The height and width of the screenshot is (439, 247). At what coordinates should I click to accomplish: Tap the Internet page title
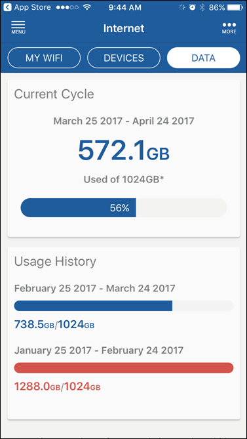(x=124, y=28)
